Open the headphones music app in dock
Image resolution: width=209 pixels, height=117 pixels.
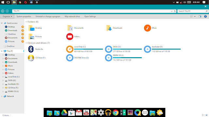tap(108, 112)
